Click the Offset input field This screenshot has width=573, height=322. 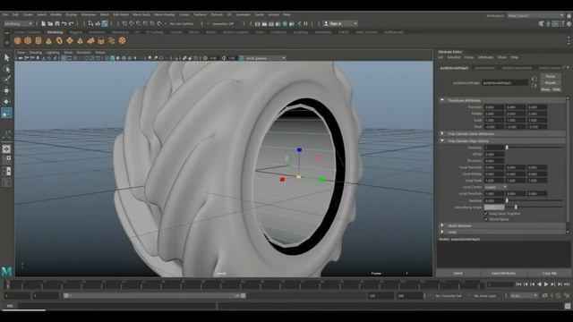[x=494, y=154]
